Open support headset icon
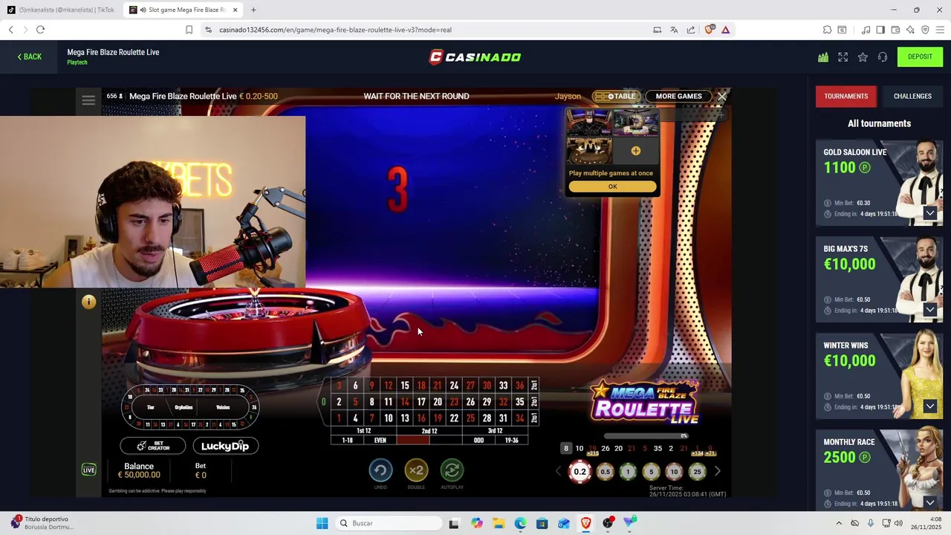This screenshot has width=951, height=535. (x=883, y=57)
